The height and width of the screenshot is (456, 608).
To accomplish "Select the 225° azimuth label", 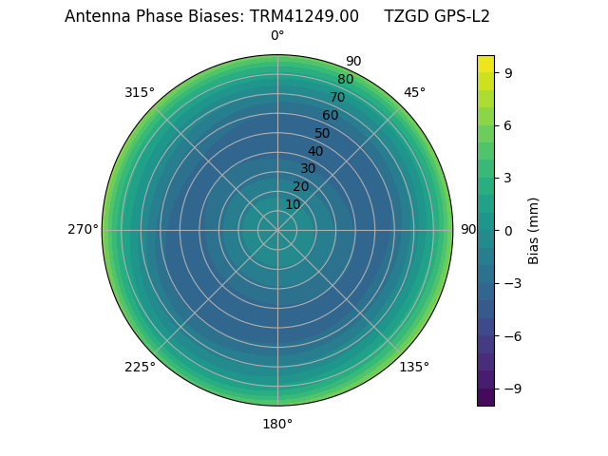I will point(140,367).
